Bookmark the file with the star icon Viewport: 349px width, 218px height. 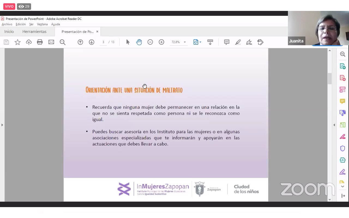point(17,42)
